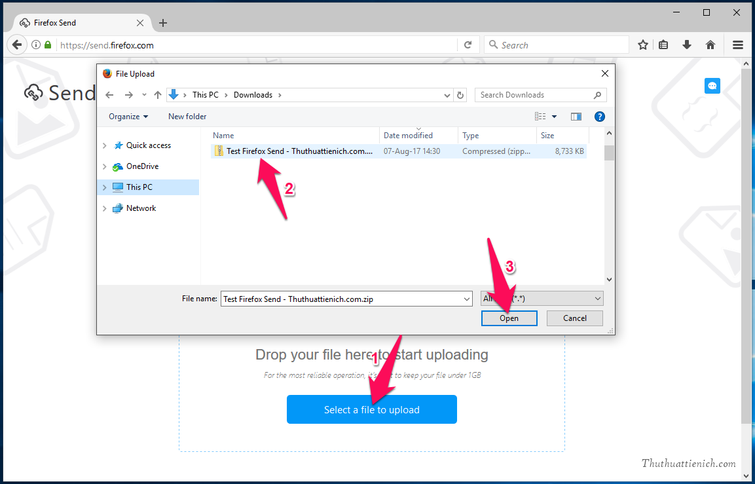Image resolution: width=755 pixels, height=484 pixels.
Task: Click page scrollbar up arrow in Firefox
Action: [x=746, y=64]
